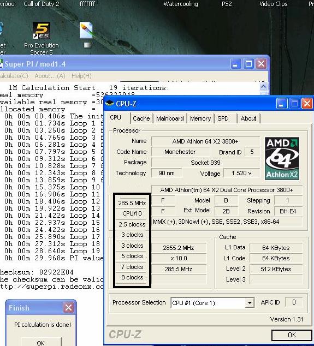Screen dimensions: 314x346
Task: Click the Super PI scrollbar up arrow
Action: pos(263,86)
